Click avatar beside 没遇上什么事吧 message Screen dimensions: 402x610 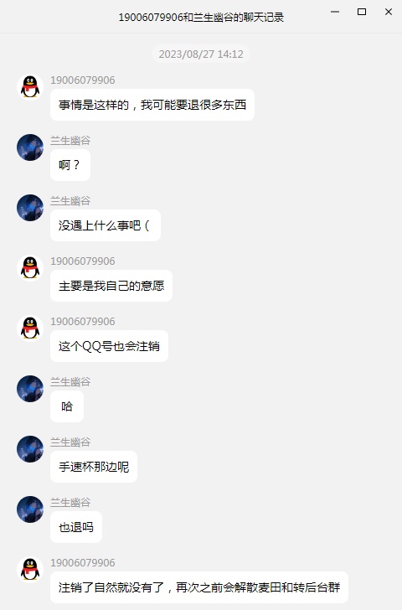[30, 208]
